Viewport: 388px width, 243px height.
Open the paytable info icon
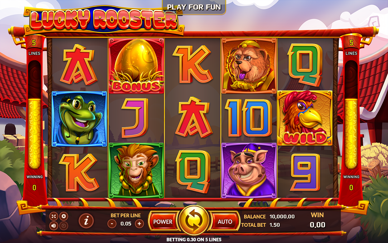click(x=86, y=220)
